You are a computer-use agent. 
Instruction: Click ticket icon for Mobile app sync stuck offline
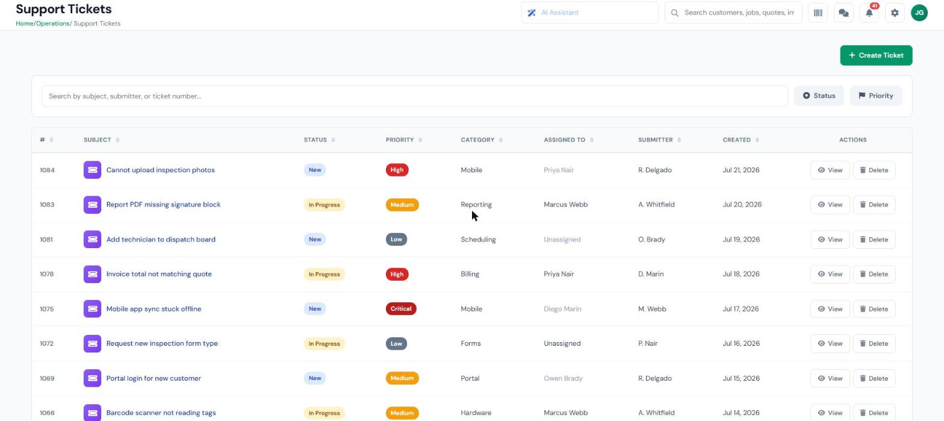pos(92,309)
